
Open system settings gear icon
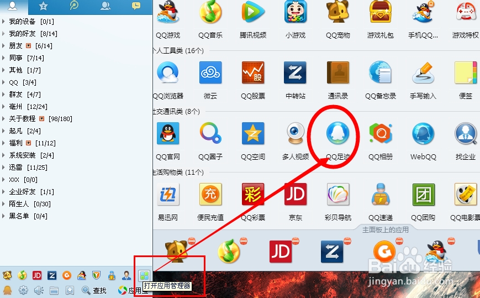[x=23, y=290]
